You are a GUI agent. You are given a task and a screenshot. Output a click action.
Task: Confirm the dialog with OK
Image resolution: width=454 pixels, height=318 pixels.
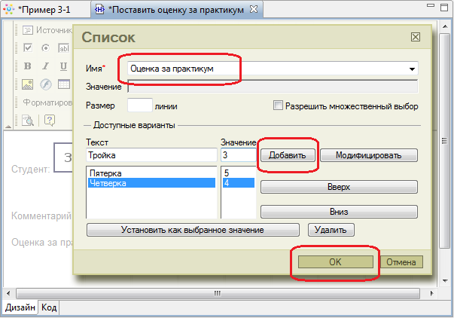[x=335, y=261]
